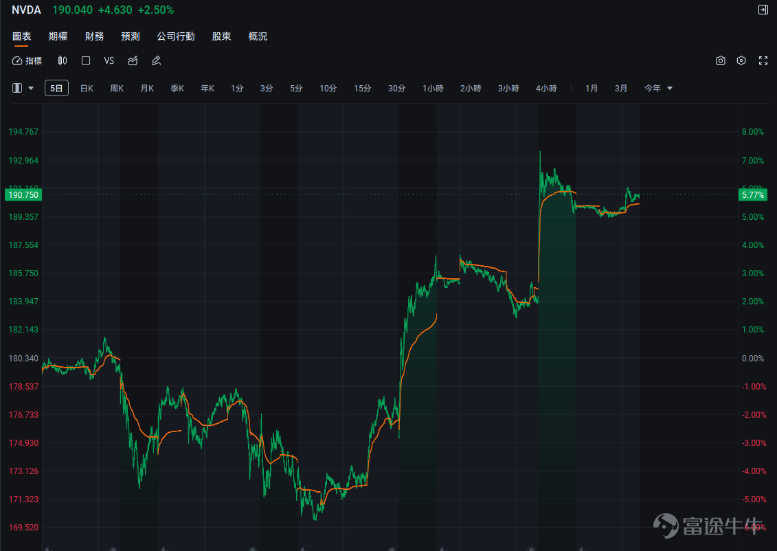Open chart settings hexagon icon
777x551 pixels.
pyautogui.click(x=741, y=60)
